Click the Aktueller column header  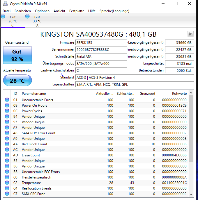tap(104, 94)
